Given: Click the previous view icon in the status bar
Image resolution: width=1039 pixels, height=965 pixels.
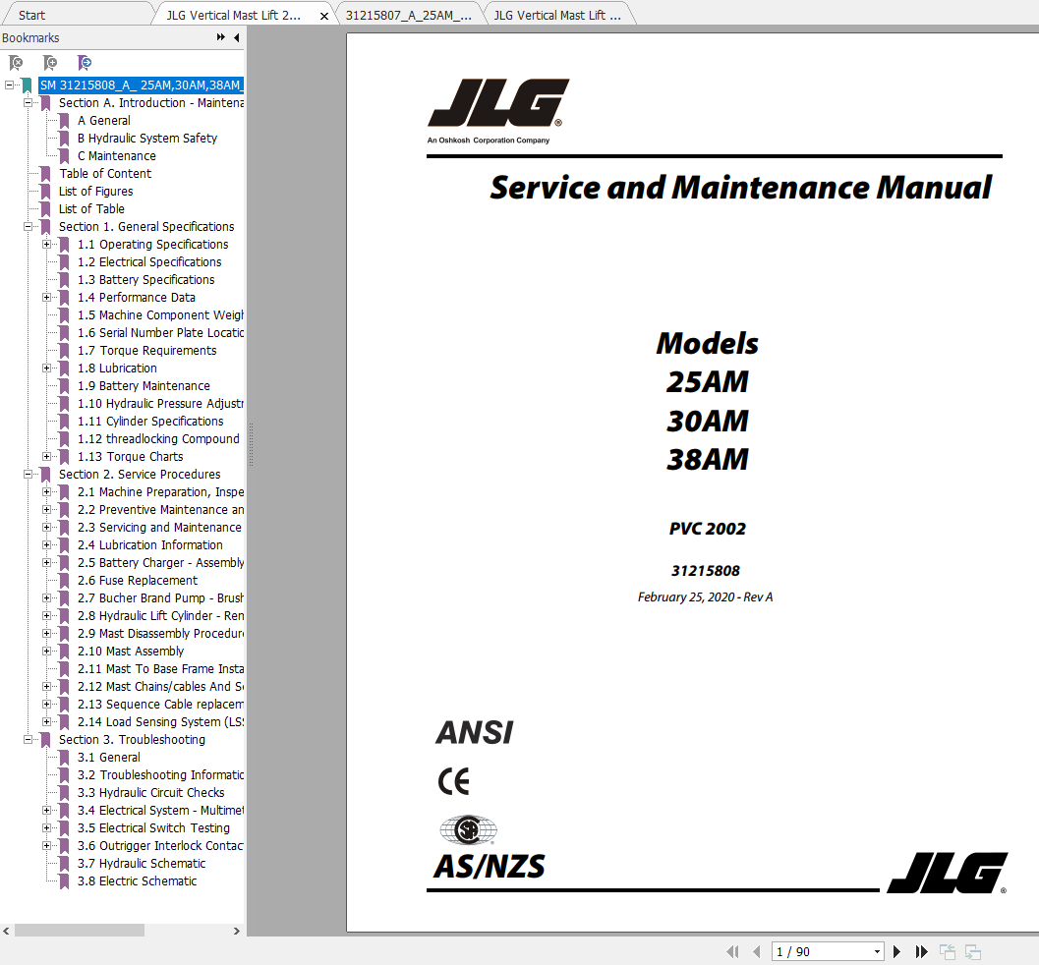Looking at the screenshot, I should coord(948,952).
